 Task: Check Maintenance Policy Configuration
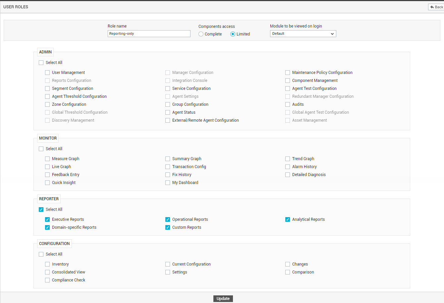coord(288,73)
